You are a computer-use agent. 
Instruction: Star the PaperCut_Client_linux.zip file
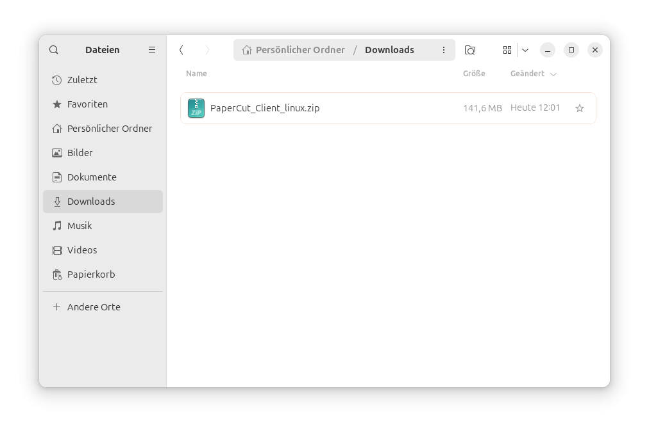click(580, 108)
